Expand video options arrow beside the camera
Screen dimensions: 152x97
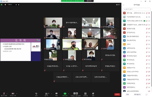16,94
